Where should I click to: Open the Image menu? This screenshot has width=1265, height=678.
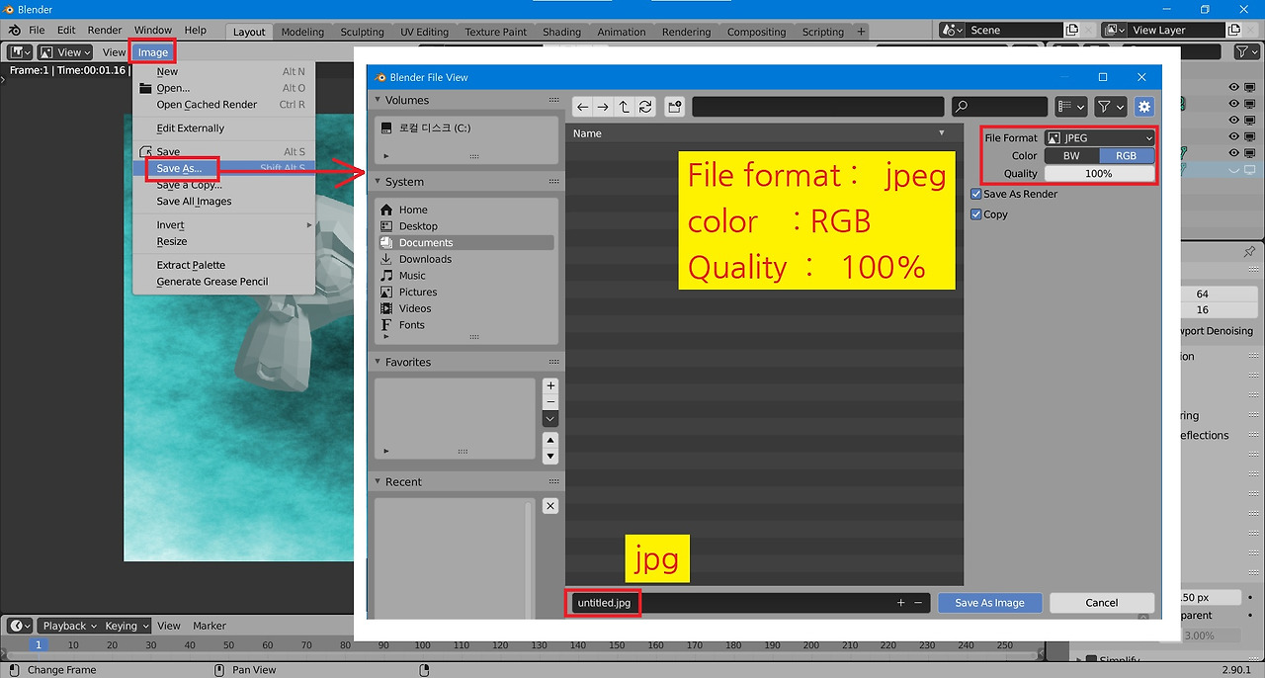[153, 52]
